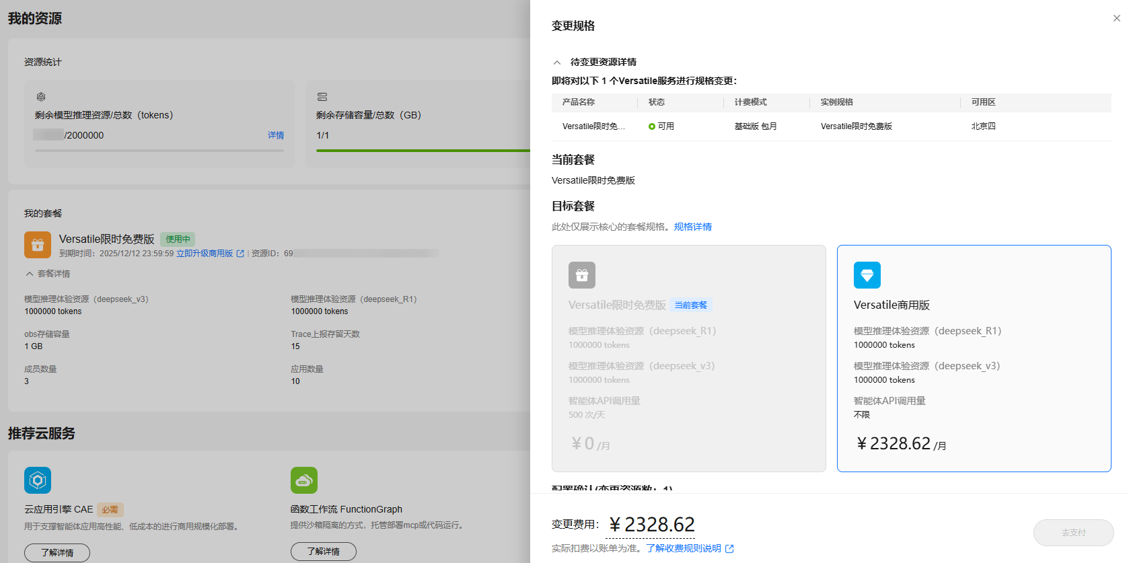Click the 实例规格 column header
The width and height of the screenshot is (1129, 563).
(837, 102)
